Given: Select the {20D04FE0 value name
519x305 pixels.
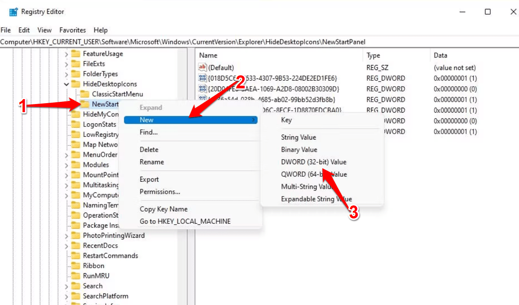Looking at the screenshot, I should click(273, 89).
